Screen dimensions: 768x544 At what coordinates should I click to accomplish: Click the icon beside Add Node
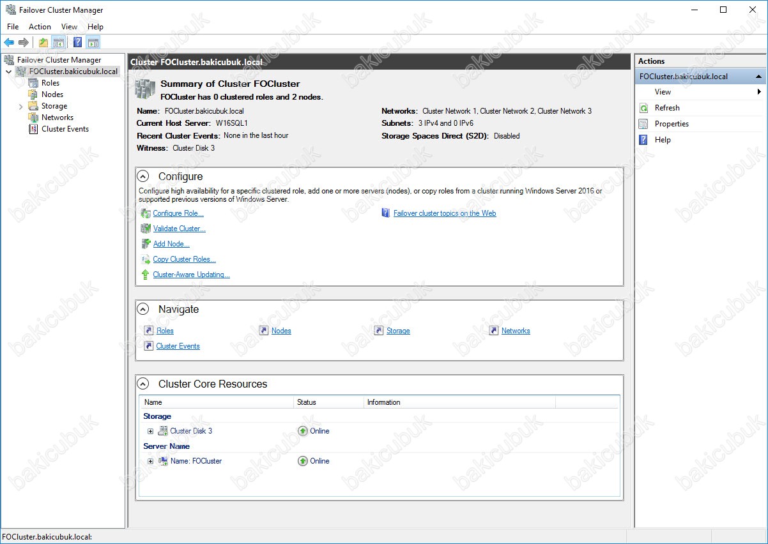pos(146,244)
